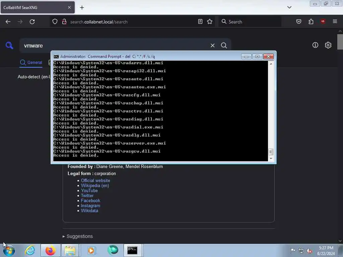This screenshot has height=257, width=343.
Task: Open Windows Explorer from taskbar
Action: pyautogui.click(x=70, y=250)
